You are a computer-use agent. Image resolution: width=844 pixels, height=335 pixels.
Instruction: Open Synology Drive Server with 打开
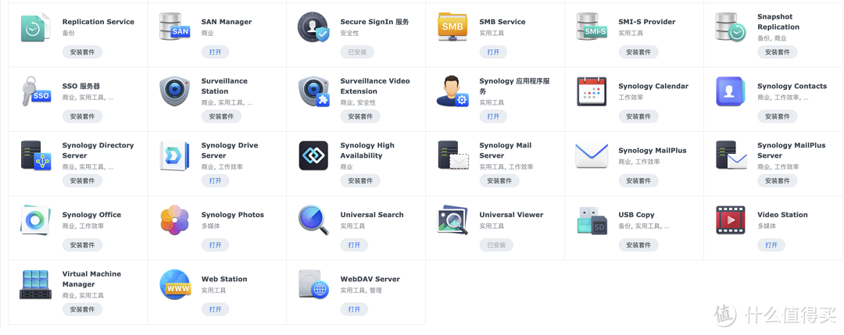(216, 180)
